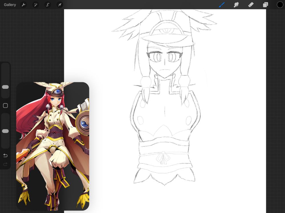Open the Selection tool
Image resolution: width=285 pixels, height=213 pixels.
[x=48, y=5]
